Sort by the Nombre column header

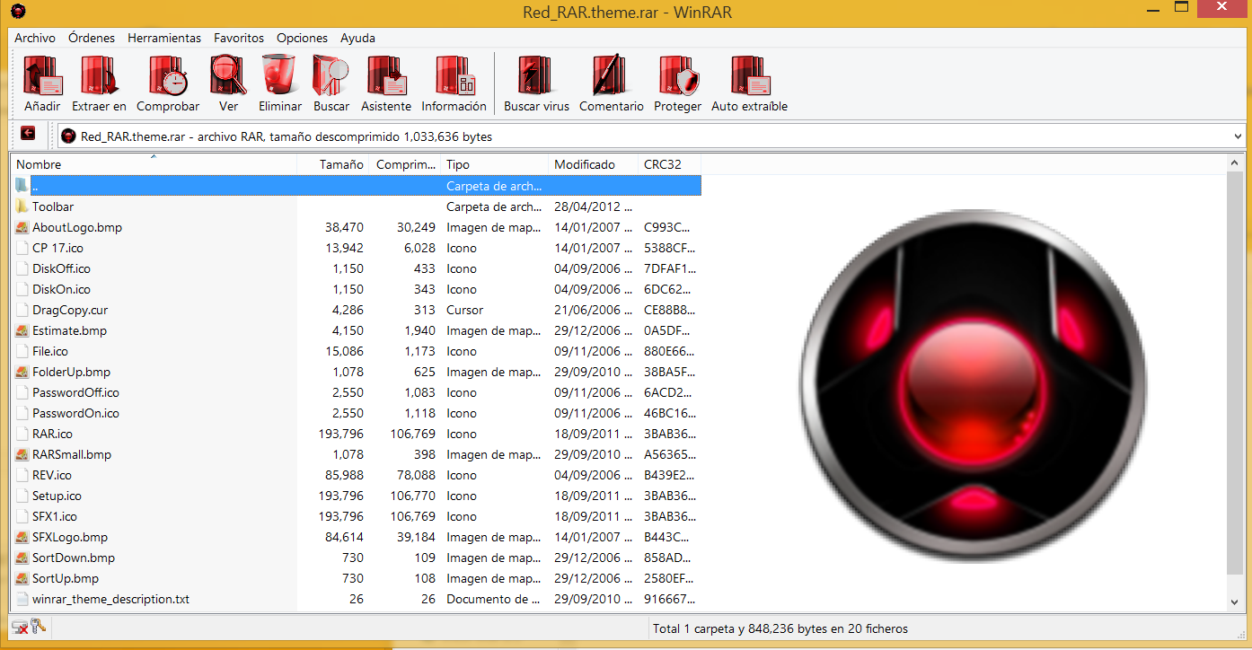click(154, 164)
